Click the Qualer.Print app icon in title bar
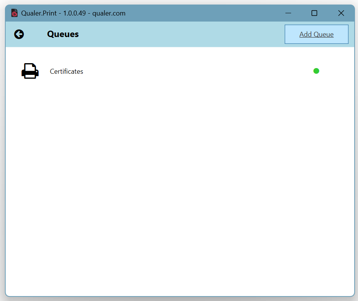The image size is (358, 301). tap(14, 13)
